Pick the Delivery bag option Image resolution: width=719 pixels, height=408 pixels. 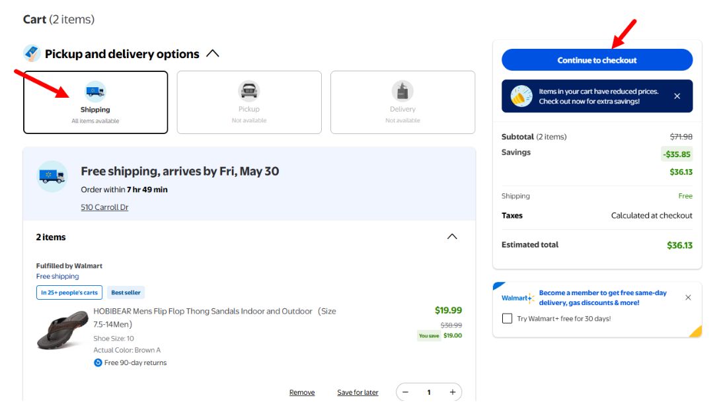tap(402, 102)
